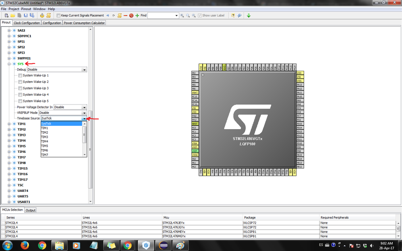Viewport: 402px width, 251px height.
Task: Select the STM32L476JEYx table row
Action: (x=199, y=223)
